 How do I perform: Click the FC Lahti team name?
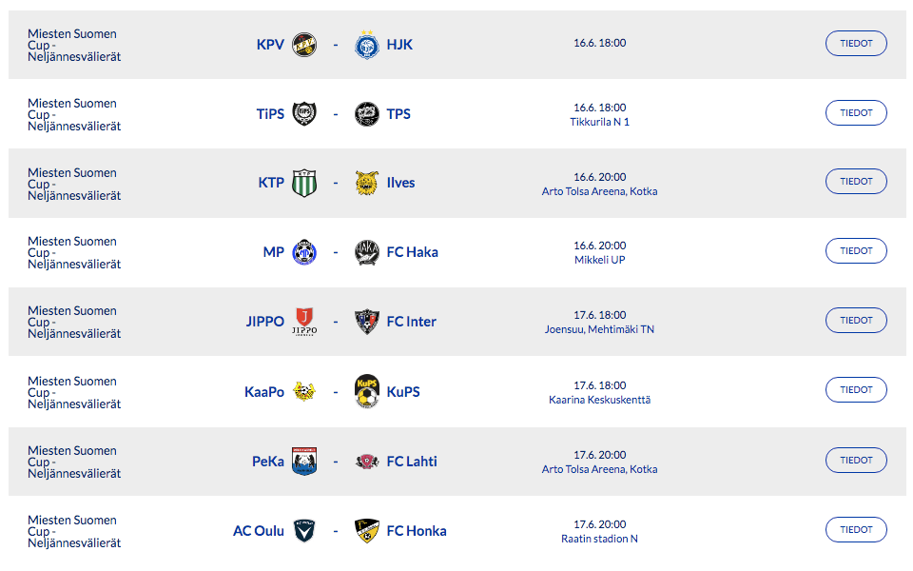pos(412,462)
